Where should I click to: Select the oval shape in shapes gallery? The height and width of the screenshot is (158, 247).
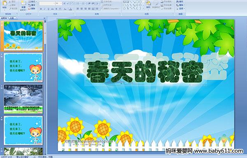tap(140, 2)
